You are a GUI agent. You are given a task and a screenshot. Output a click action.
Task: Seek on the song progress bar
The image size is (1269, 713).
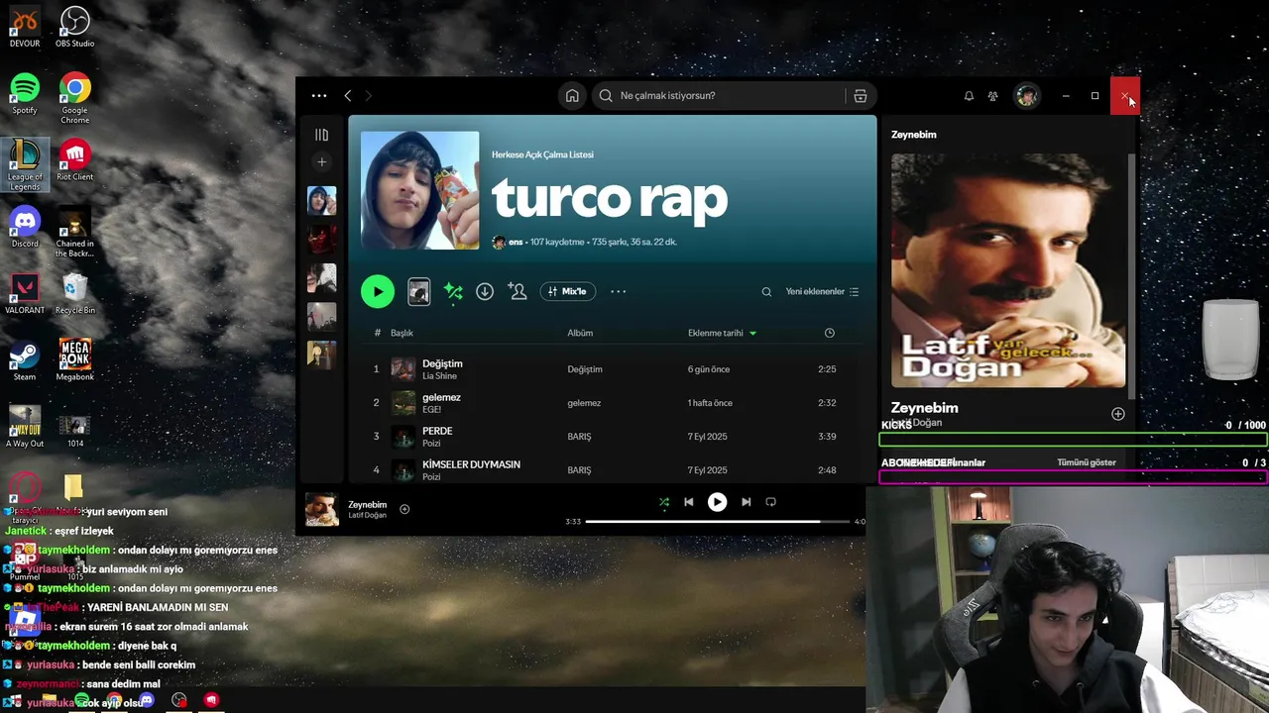[717, 521]
